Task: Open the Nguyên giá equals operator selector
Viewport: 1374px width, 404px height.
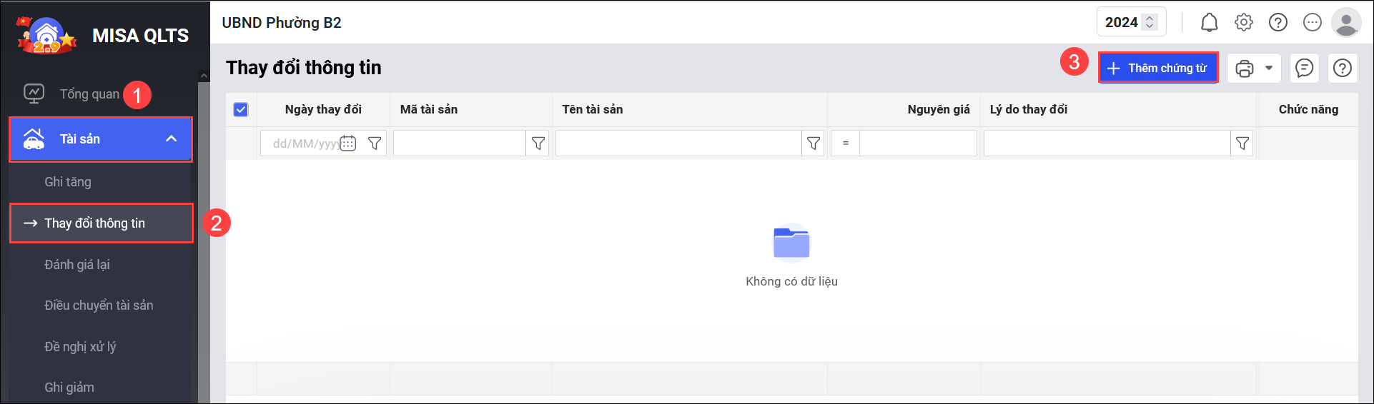Action: point(846,143)
